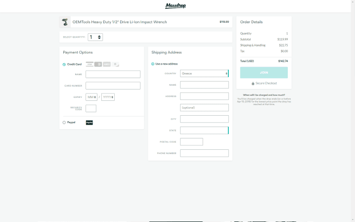The image size is (355, 222).
Task: Click the page vertical scrollbar
Action: pyautogui.click(x=353, y=111)
